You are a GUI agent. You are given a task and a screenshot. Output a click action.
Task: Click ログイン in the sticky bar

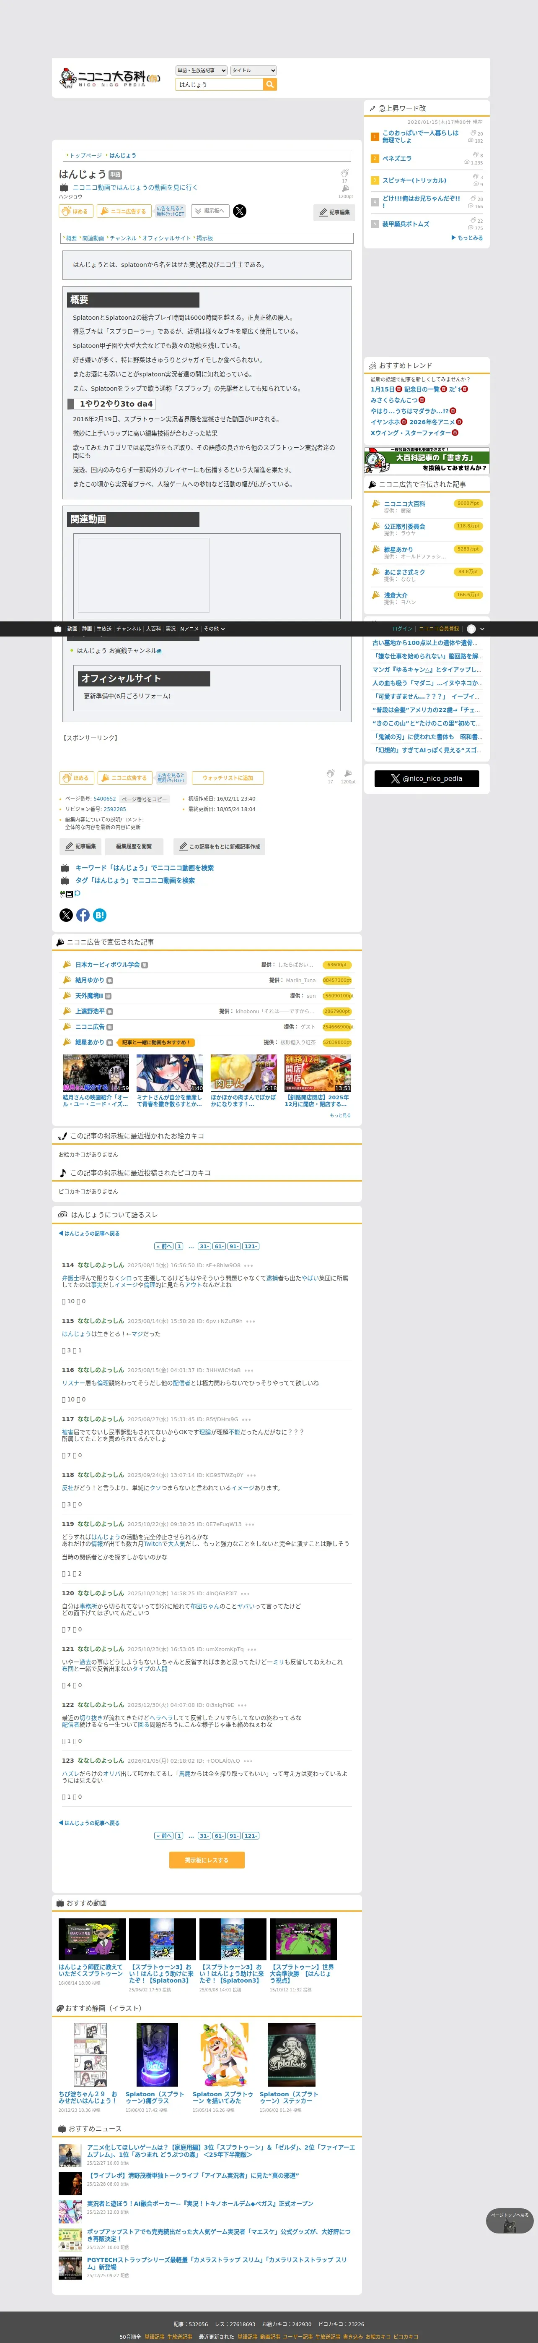click(x=402, y=629)
